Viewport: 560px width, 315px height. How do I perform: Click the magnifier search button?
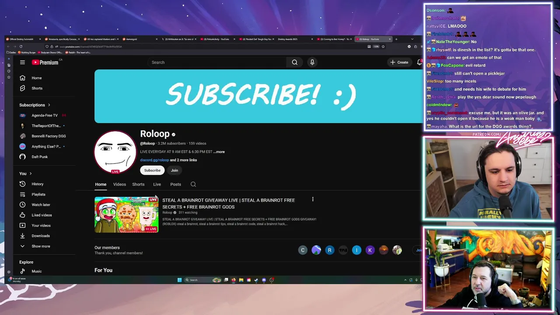click(x=294, y=62)
